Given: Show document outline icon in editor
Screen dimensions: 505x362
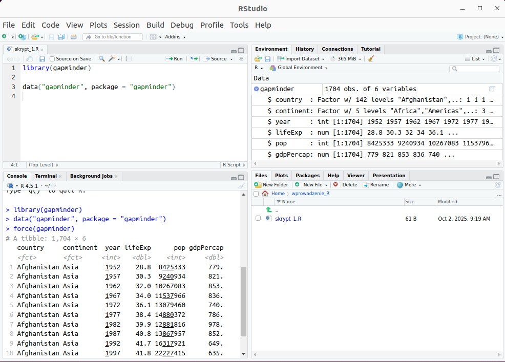Looking at the screenshot, I should [x=241, y=58].
